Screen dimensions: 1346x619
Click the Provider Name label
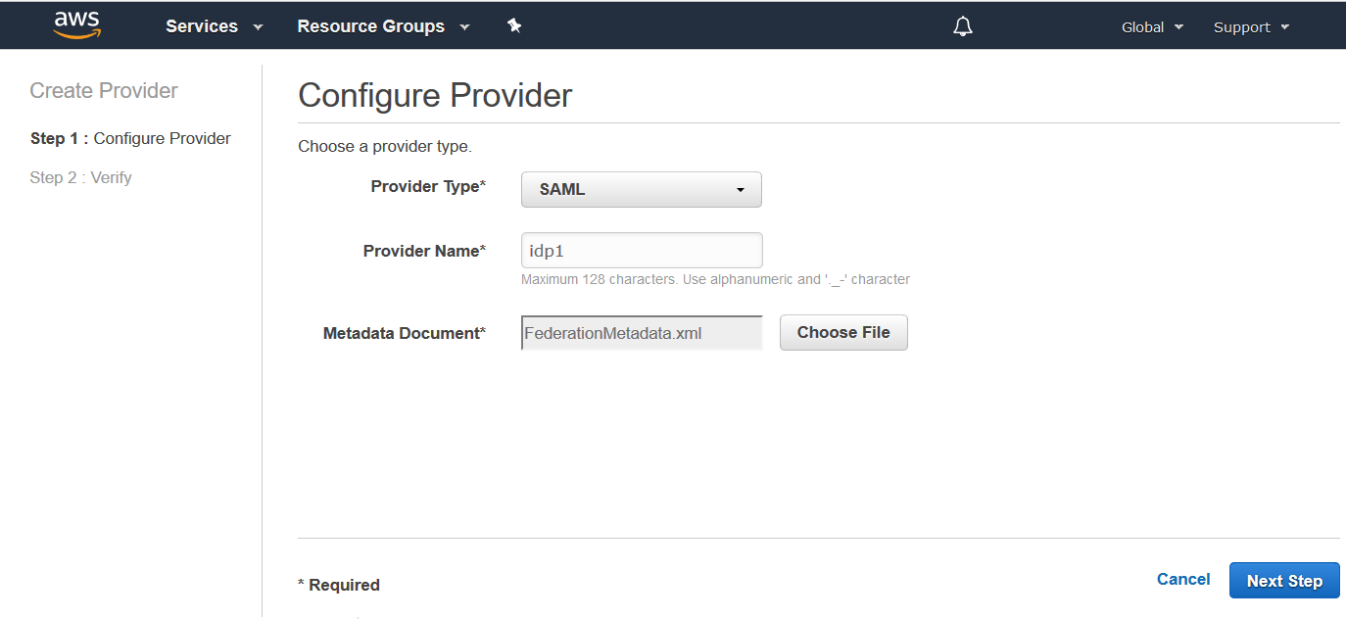pyautogui.click(x=423, y=252)
